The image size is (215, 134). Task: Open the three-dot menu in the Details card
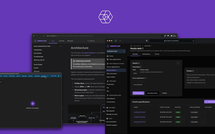click(178, 63)
